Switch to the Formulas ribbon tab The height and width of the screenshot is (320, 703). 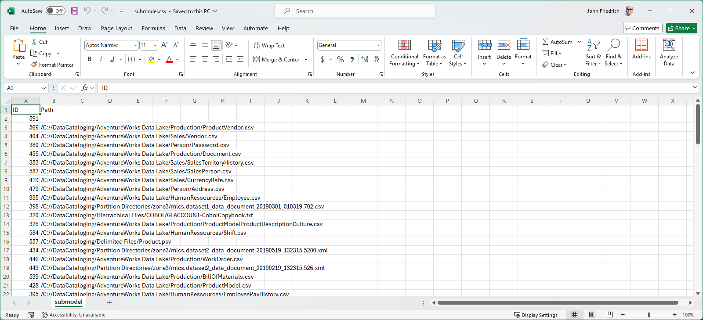(x=153, y=28)
